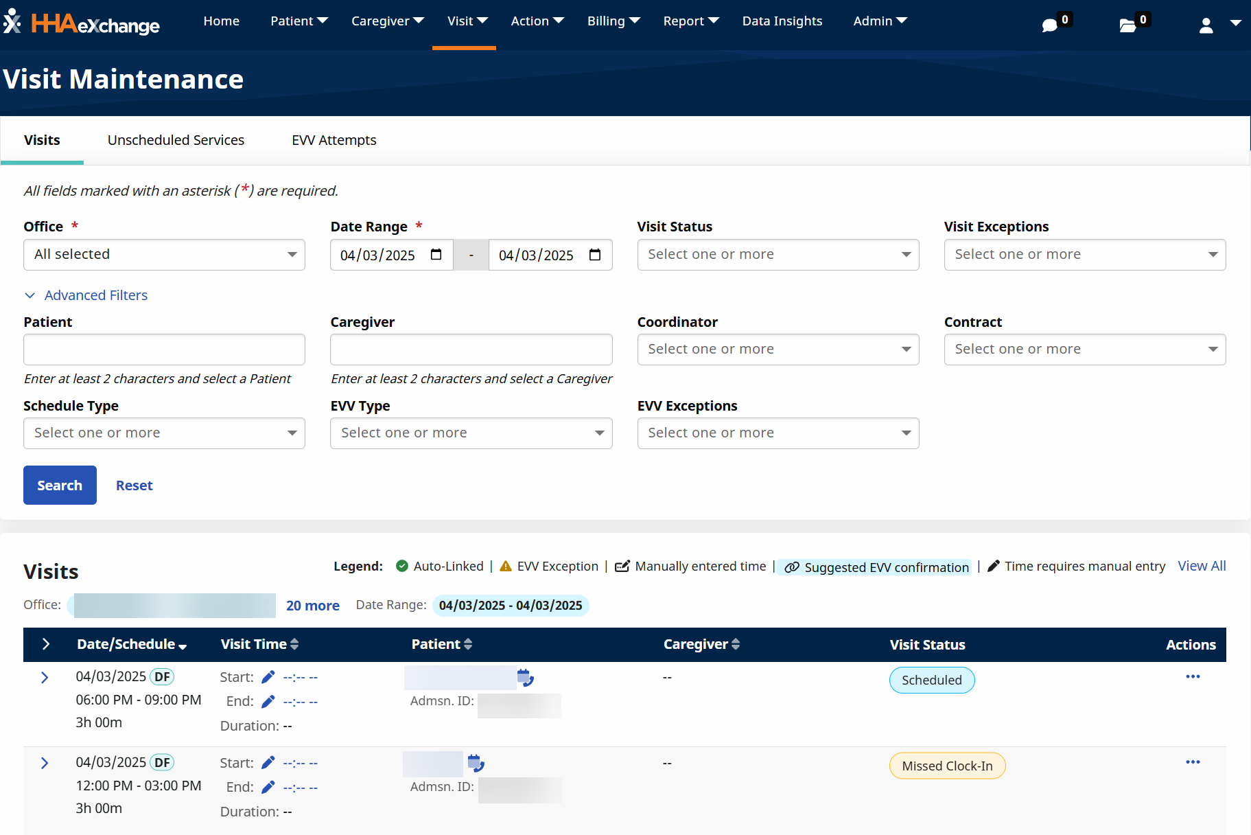Open the actions menu on the Scheduled visit
Screen dimensions: 1251x835
(x=1193, y=677)
